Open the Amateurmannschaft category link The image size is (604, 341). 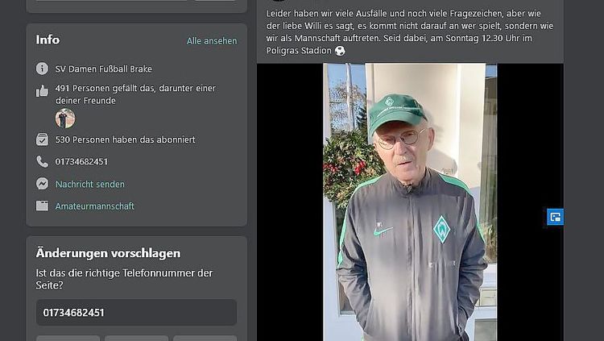pos(95,206)
